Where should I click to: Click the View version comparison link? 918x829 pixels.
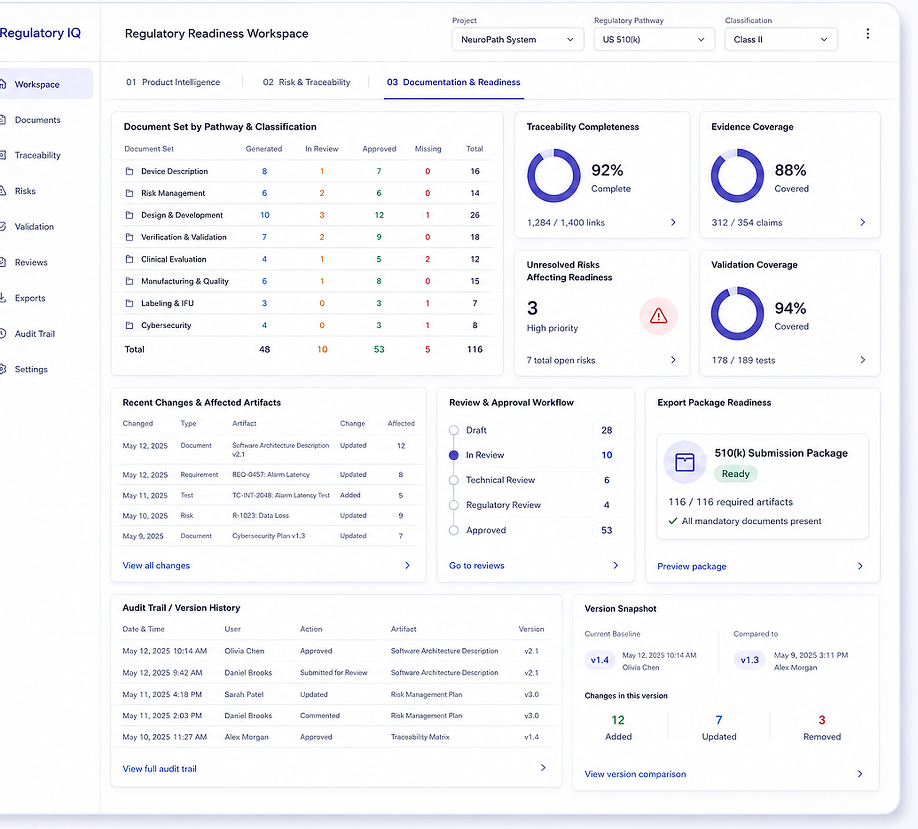click(635, 774)
